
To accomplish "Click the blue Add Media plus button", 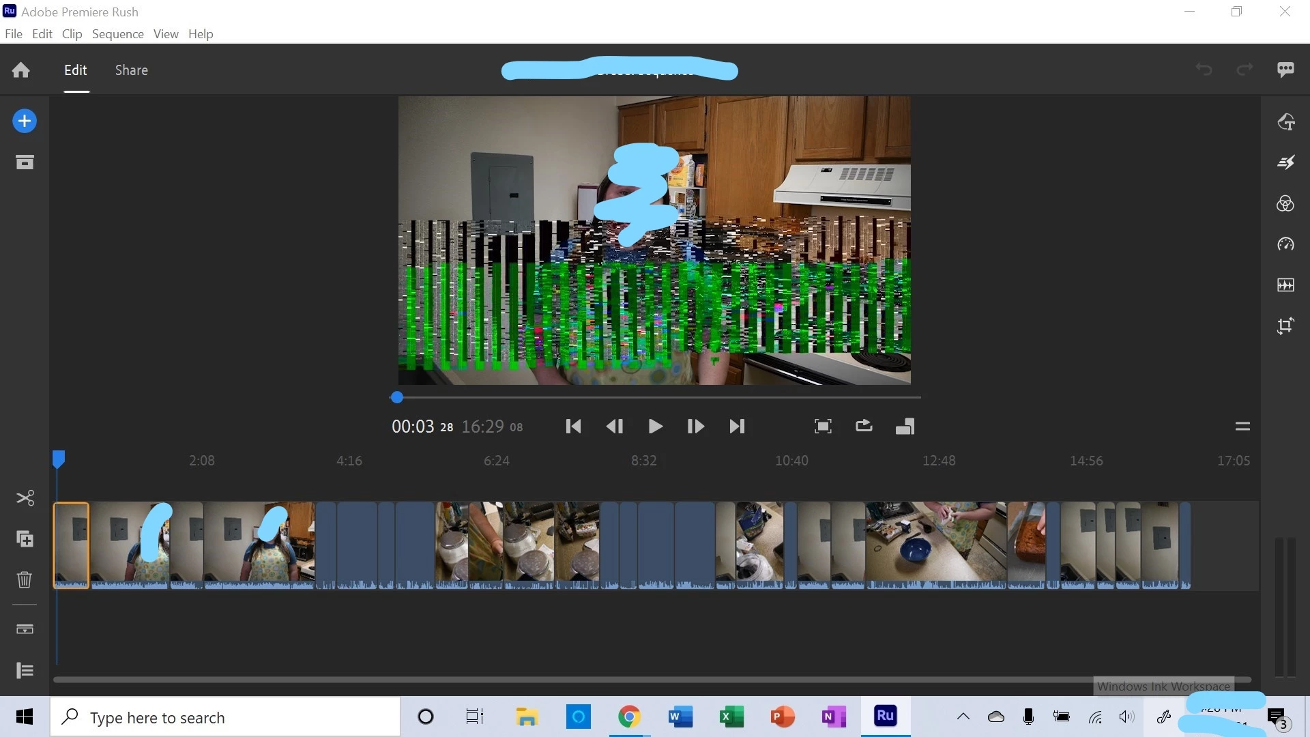I will (x=25, y=121).
